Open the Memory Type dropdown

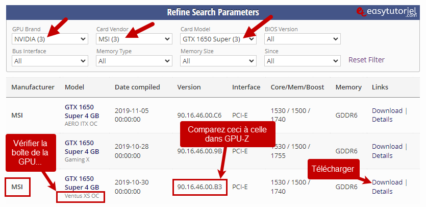pos(134,61)
